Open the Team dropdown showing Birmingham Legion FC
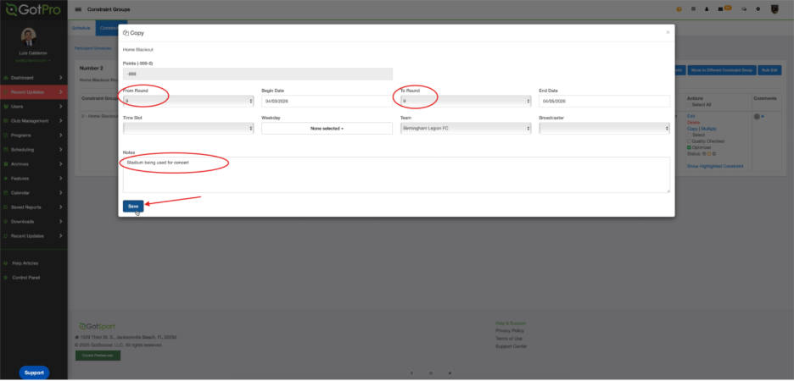The image size is (794, 381). (466, 128)
